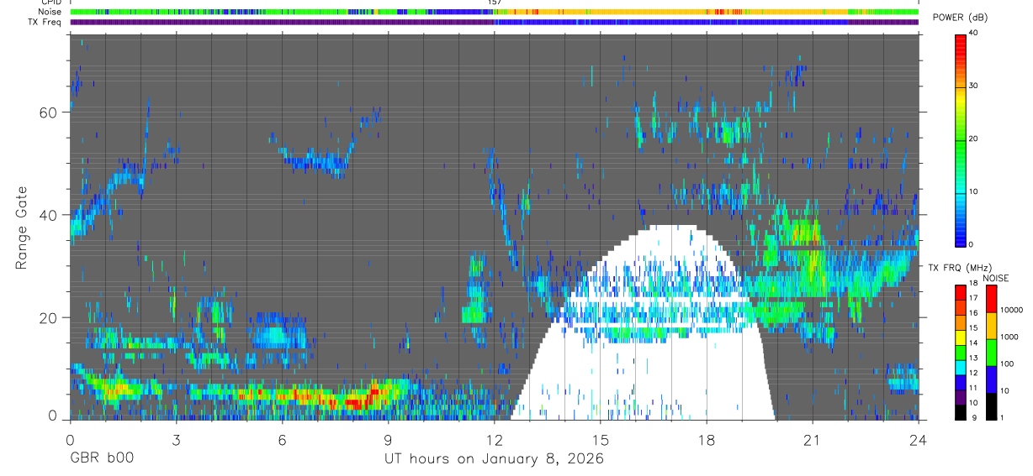This screenshot has width=1033, height=476.
Task: Select the blue segment of NOISE color bar
Action: click(991, 379)
